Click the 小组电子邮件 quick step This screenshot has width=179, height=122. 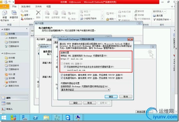[89, 19]
